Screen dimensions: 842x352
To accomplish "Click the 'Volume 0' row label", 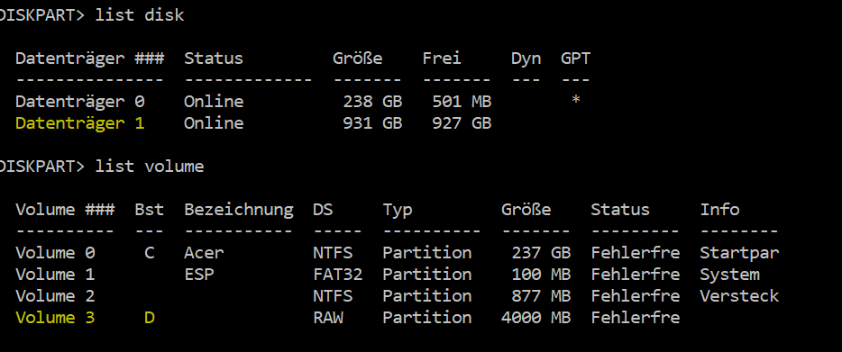I will 55,253.
